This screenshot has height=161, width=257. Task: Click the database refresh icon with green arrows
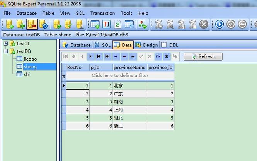(x=57, y=24)
